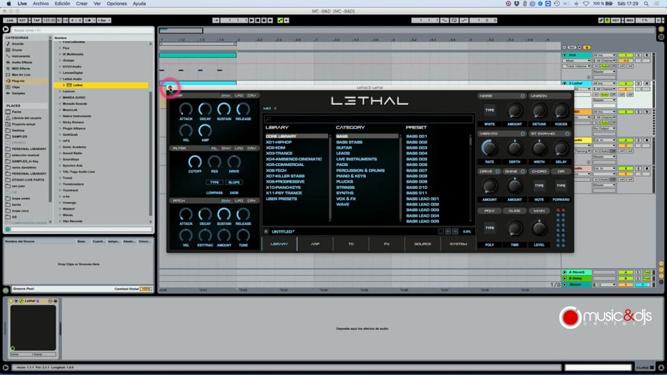
Task: Click the Link button
Action: click(x=10, y=20)
